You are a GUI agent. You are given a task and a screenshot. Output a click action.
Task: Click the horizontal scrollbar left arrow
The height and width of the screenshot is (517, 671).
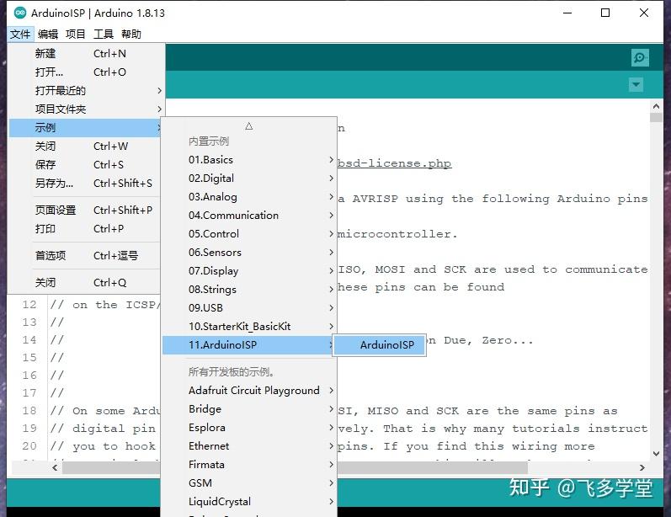coord(55,468)
